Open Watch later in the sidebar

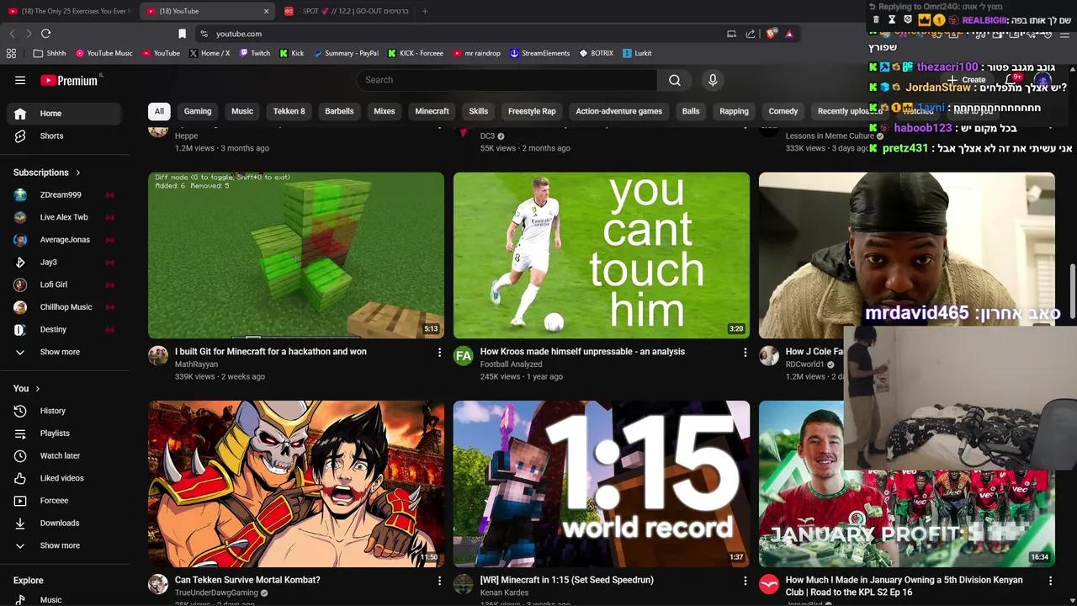(65, 455)
